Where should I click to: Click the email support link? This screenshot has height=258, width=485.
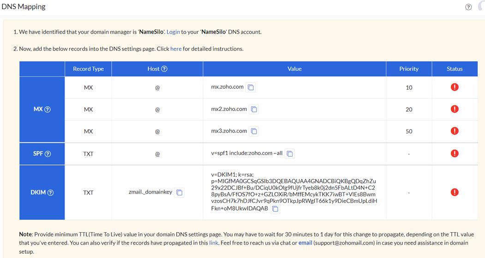point(305,243)
